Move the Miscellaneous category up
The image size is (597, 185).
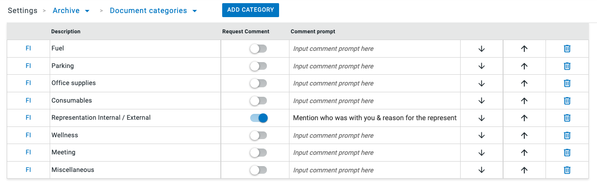pos(524,170)
